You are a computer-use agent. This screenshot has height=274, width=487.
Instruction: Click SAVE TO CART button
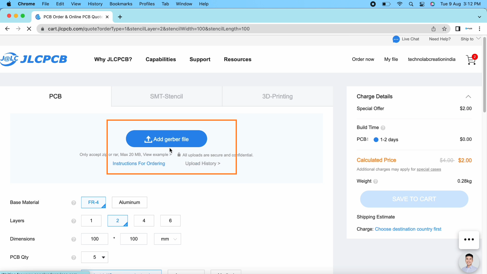coord(414,199)
